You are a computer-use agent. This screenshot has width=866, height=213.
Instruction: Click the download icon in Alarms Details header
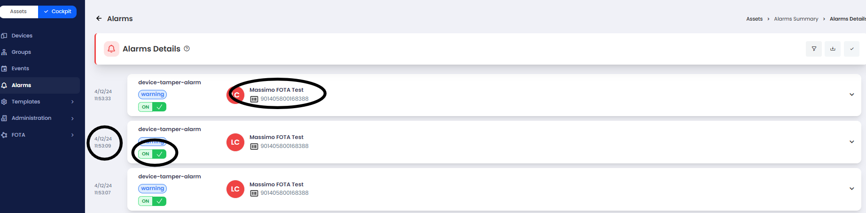click(x=833, y=49)
